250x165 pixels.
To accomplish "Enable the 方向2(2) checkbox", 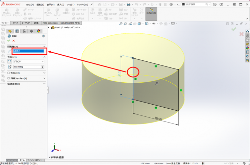I will coord(9,73).
